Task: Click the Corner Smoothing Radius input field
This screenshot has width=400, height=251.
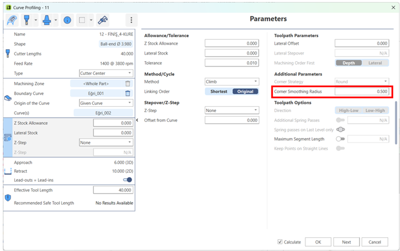Action: [x=362, y=91]
